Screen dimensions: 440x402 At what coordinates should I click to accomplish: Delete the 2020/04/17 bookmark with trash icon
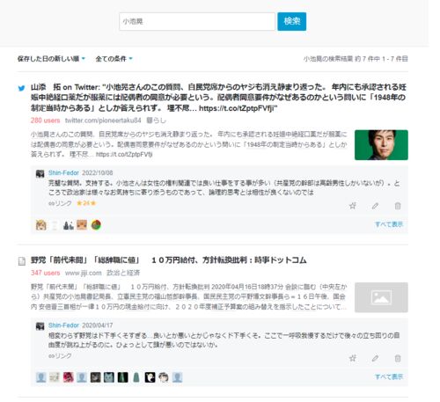coord(398,358)
